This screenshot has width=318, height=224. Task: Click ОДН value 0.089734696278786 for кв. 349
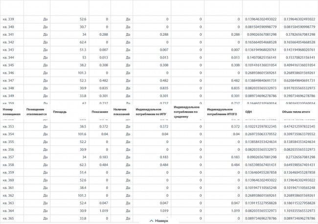[x=261, y=96]
